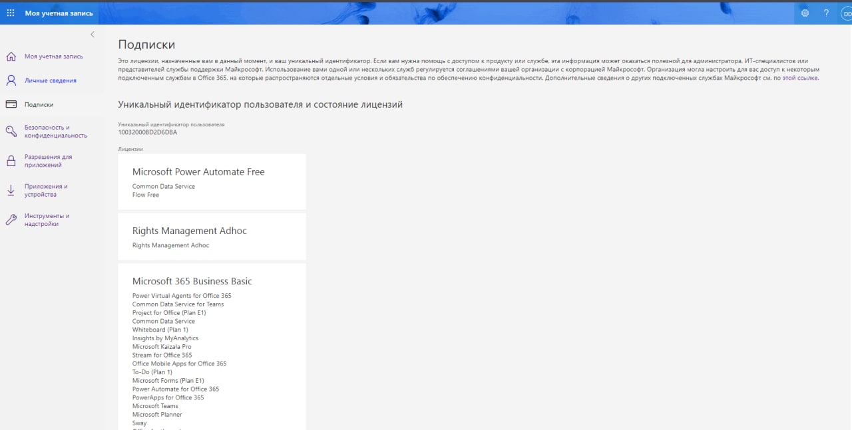Viewport: 852px width, 430px height.
Task: Click Sway entry in license list
Action: pos(139,423)
